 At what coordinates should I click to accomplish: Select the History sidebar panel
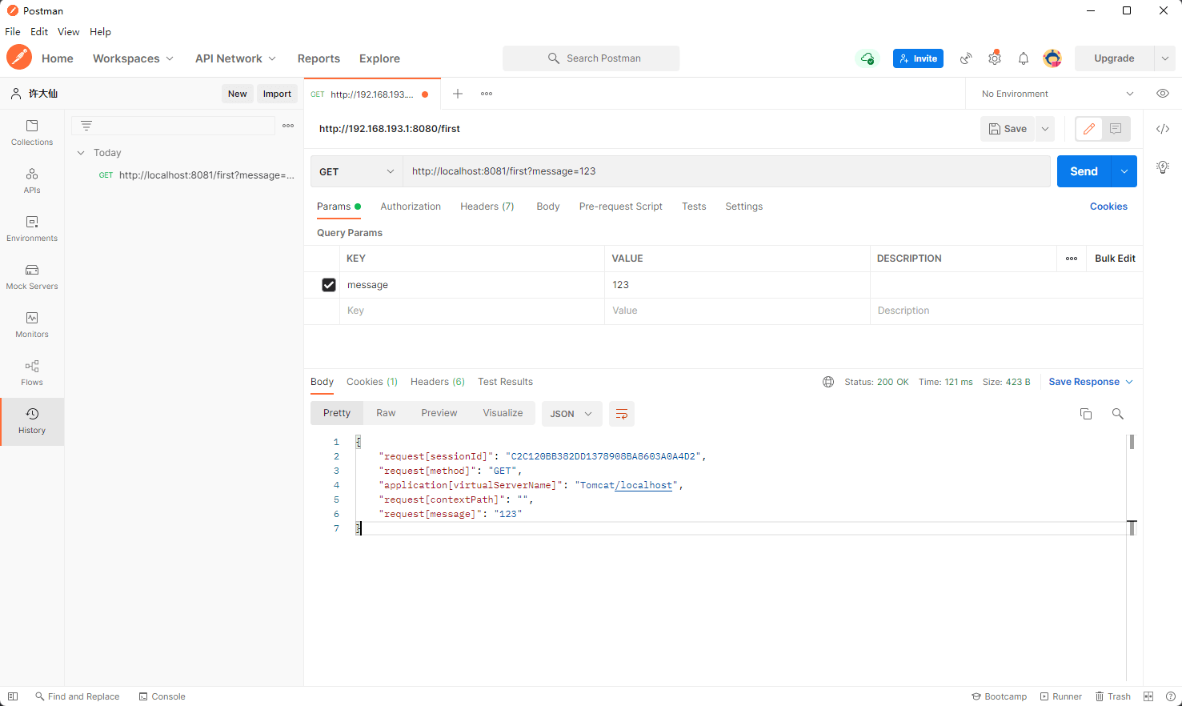[x=32, y=421]
